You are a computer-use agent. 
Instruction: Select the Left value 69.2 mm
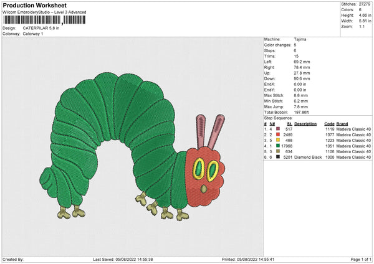(x=302, y=62)
